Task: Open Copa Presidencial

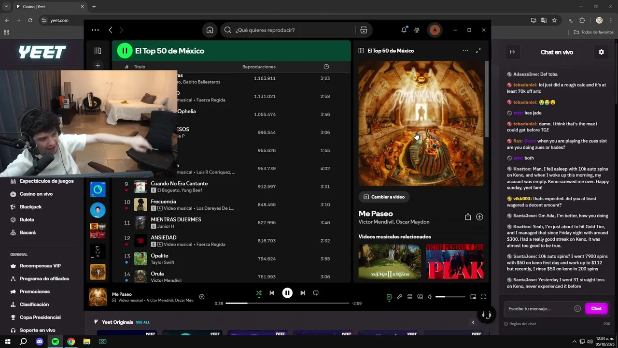Action: tap(40, 317)
